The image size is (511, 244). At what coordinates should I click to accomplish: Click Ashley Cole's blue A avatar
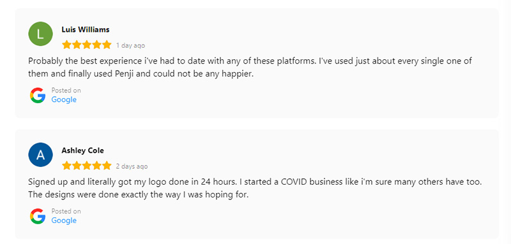tap(40, 155)
